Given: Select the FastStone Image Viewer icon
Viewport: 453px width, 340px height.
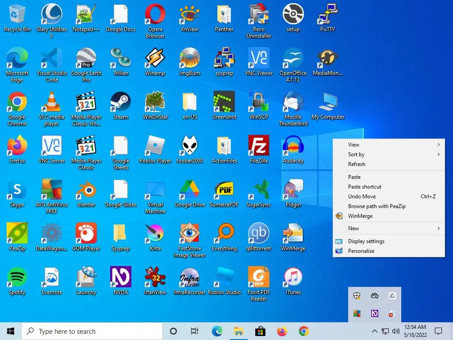Looking at the screenshot, I should click(189, 240).
